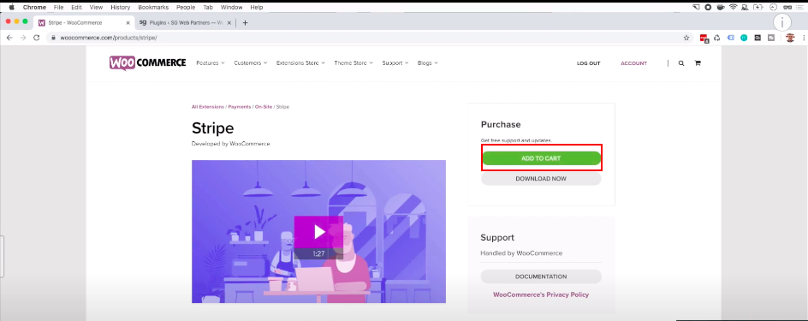Close the SG Web Partners Plugins tab
The image size is (808, 321).
(x=229, y=22)
